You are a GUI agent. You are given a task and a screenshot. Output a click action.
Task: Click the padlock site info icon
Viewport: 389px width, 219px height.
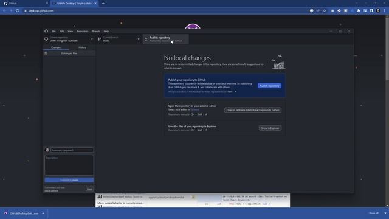[26, 11]
